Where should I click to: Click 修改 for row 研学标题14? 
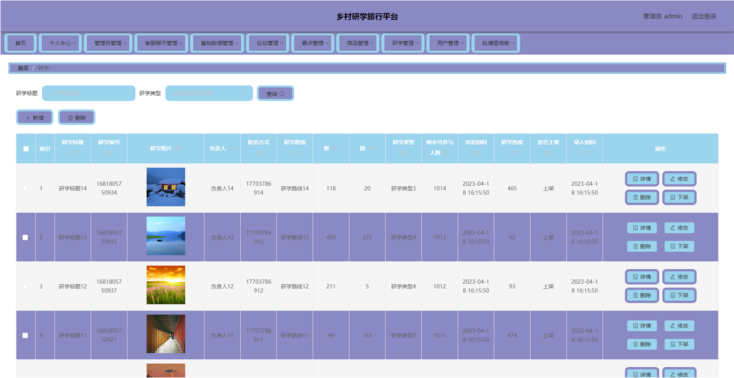click(x=679, y=179)
